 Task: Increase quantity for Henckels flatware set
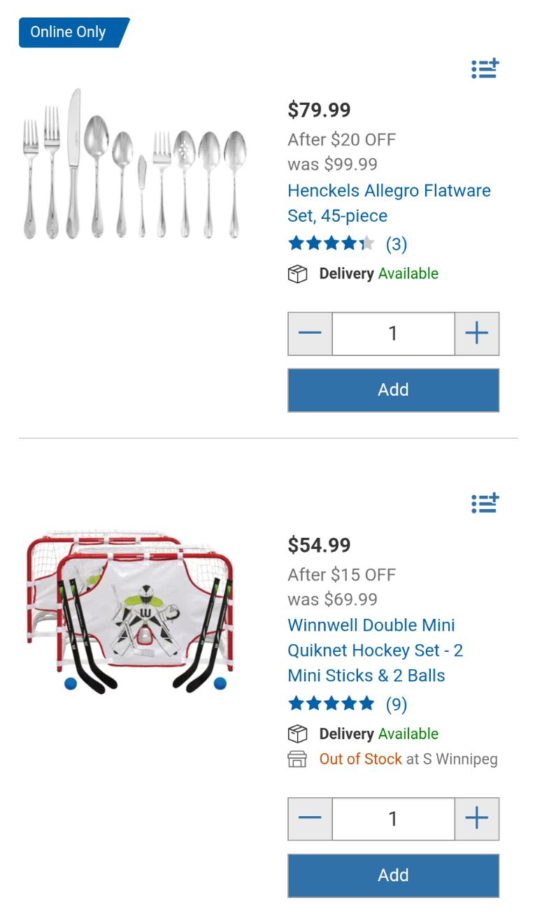coord(477,334)
